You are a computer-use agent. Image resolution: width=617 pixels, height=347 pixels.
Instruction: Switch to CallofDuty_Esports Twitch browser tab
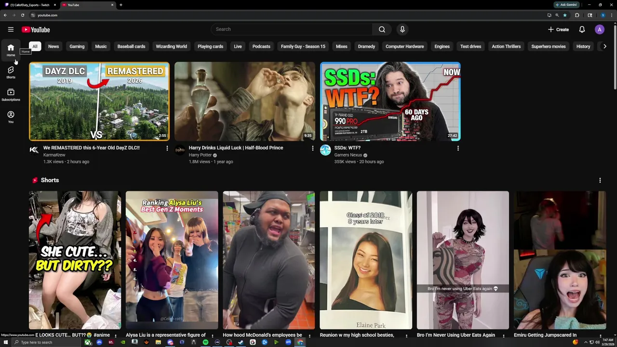click(29, 5)
